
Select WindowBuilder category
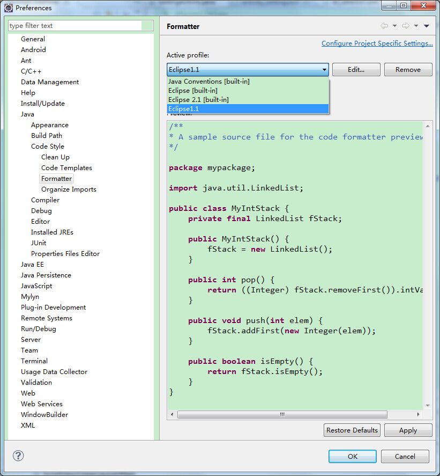click(44, 415)
